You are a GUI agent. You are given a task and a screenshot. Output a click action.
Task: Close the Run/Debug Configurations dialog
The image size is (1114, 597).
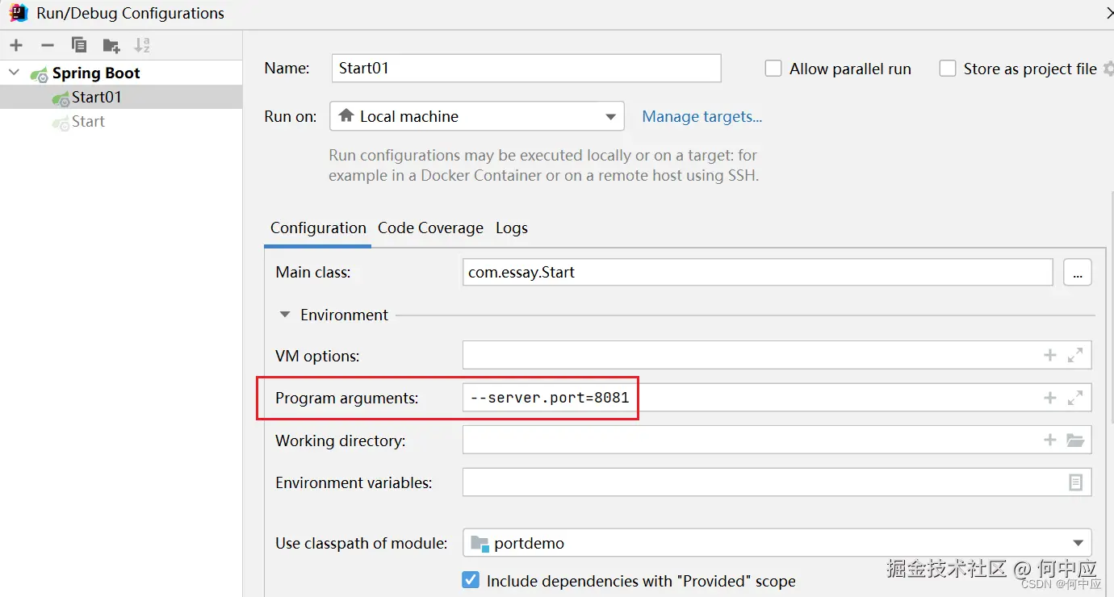[1109, 13]
